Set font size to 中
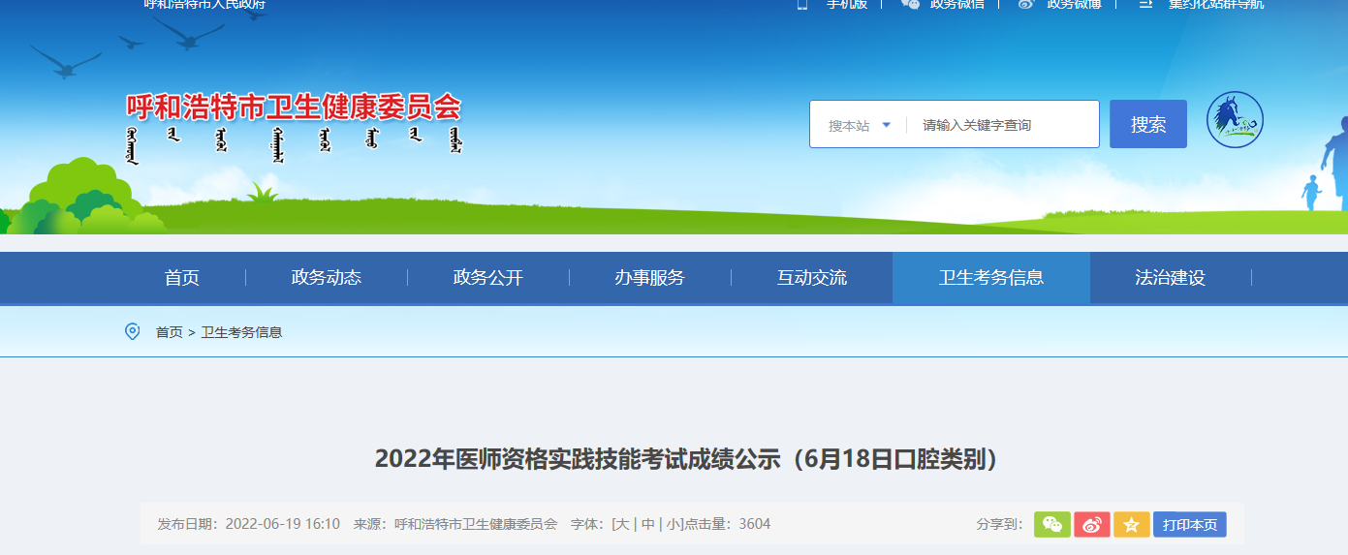 [x=647, y=524]
